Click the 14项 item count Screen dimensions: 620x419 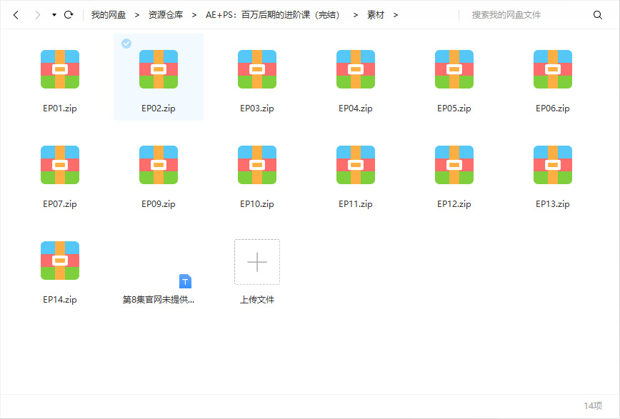pyautogui.click(x=593, y=406)
